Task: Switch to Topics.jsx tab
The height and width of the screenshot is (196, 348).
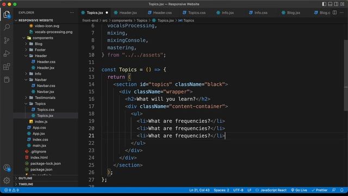Action: point(95,13)
